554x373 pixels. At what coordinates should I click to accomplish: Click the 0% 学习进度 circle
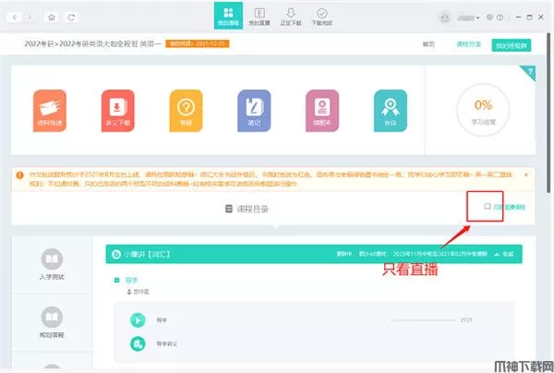[x=483, y=110]
